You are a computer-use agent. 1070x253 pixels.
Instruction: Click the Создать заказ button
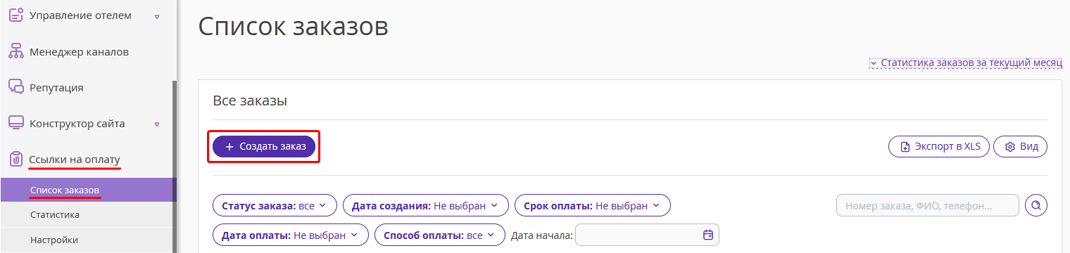coord(264,147)
